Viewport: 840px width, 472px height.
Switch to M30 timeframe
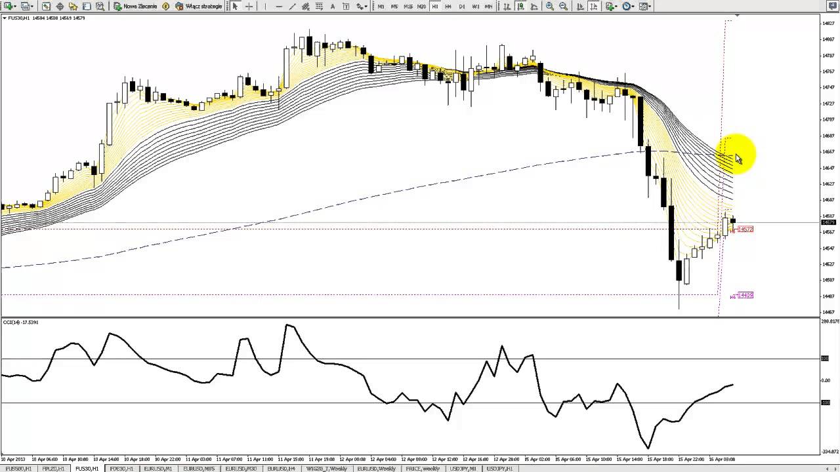point(421,6)
